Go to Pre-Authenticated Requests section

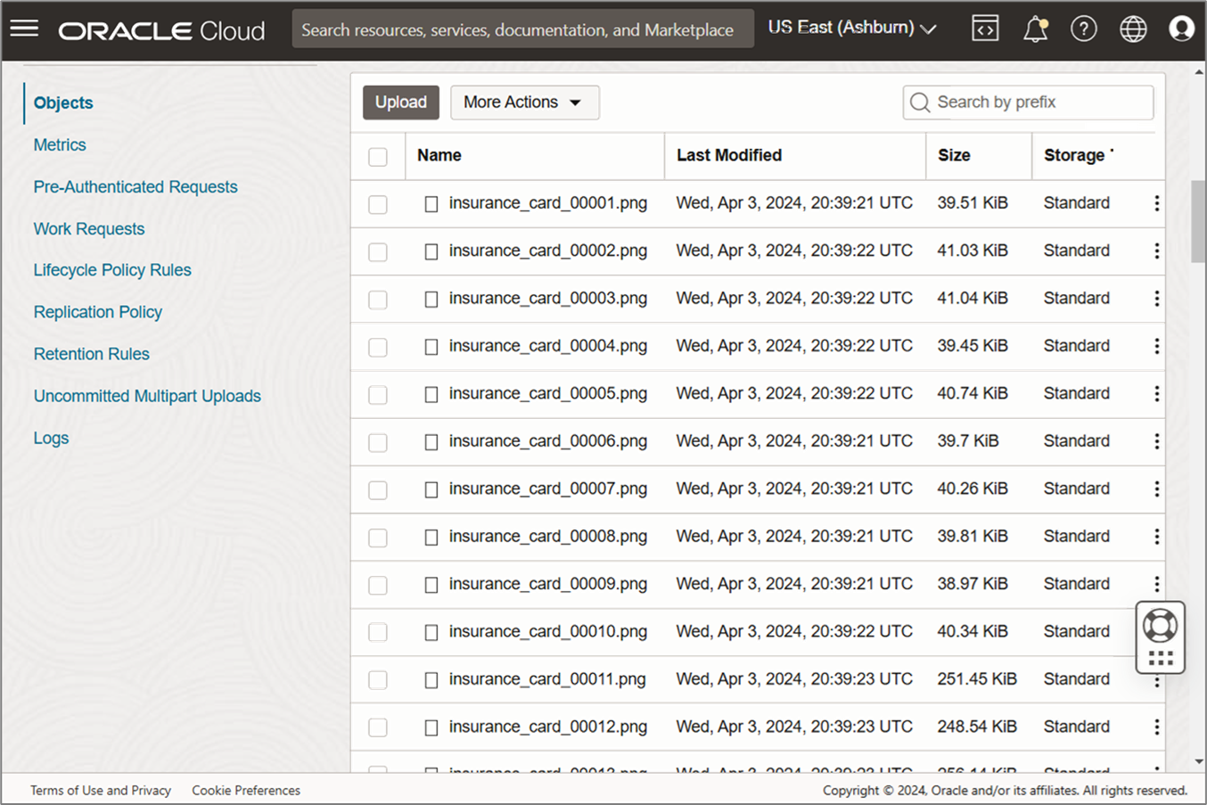coord(135,186)
